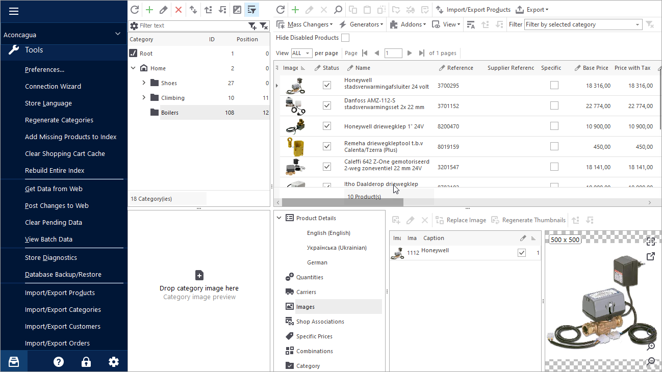This screenshot has height=372, width=662.
Task: Toggle the Honeywell image cover checkbox
Action: (521, 253)
